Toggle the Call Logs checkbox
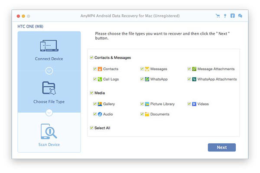The image size is (260, 173). (x=94, y=79)
